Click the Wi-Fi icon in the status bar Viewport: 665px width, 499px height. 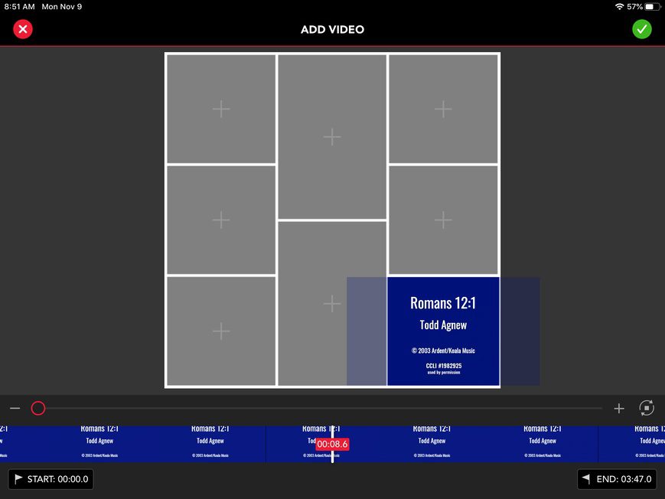click(620, 6)
